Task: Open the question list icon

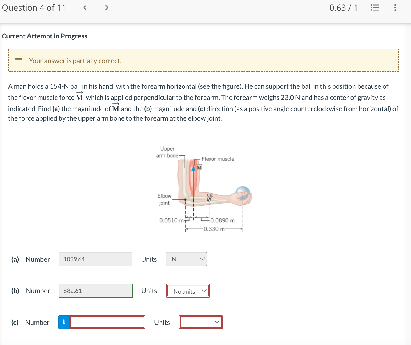Action: pos(375,8)
